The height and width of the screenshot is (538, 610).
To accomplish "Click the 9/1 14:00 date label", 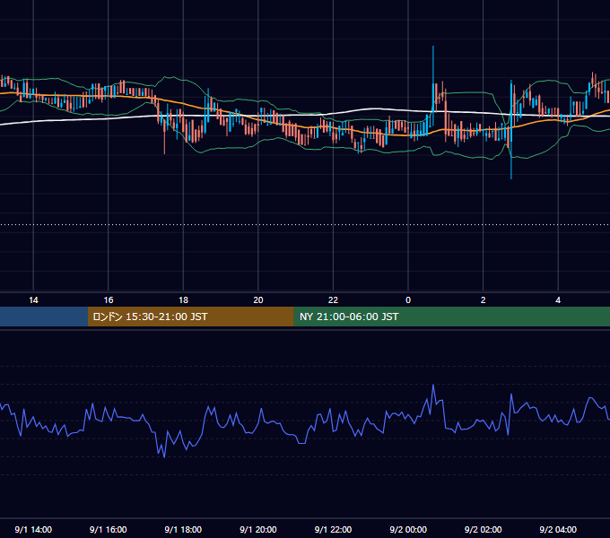I will (33, 529).
